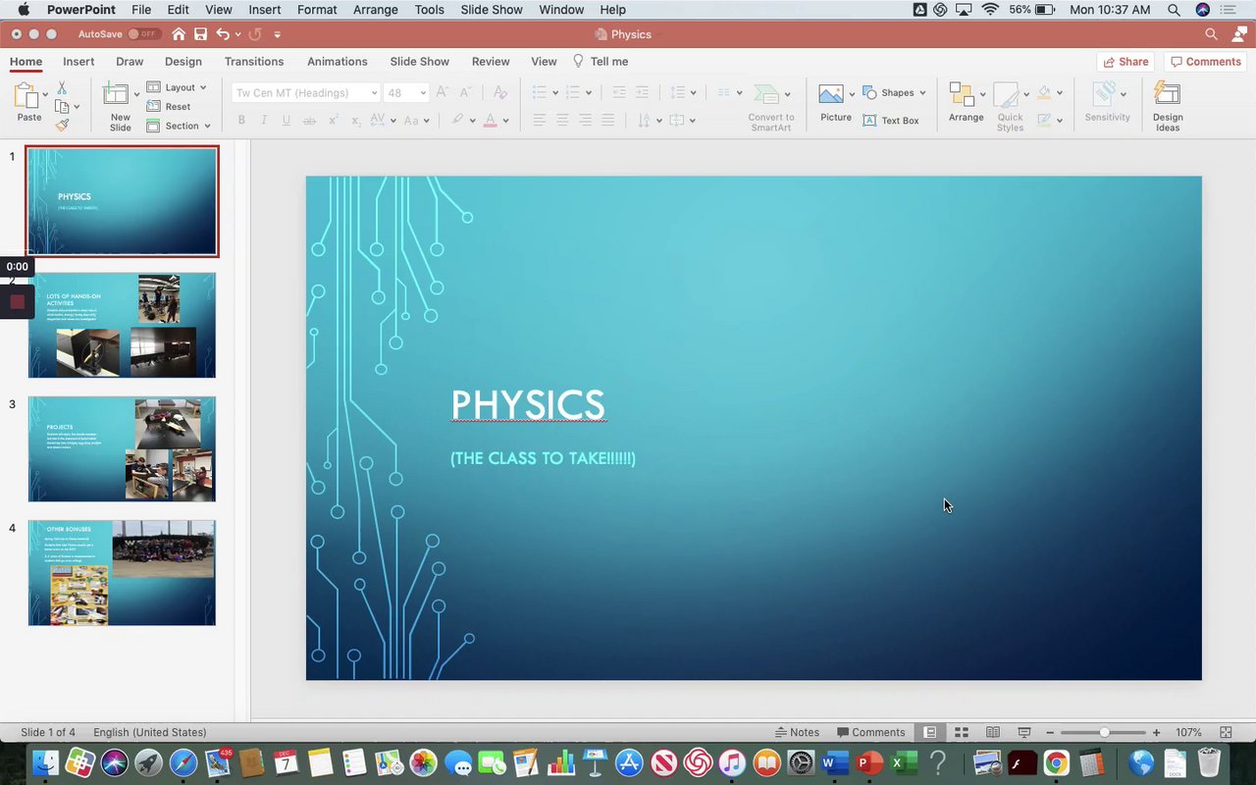Insert a Text Box
This screenshot has width=1256, height=785.
coord(891,121)
